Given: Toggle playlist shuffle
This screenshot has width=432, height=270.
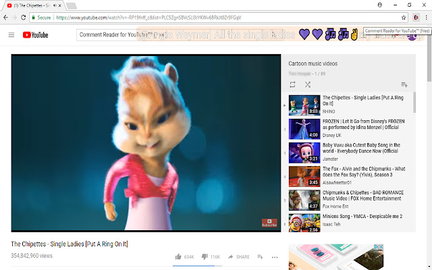Looking at the screenshot, I should click(308, 84).
